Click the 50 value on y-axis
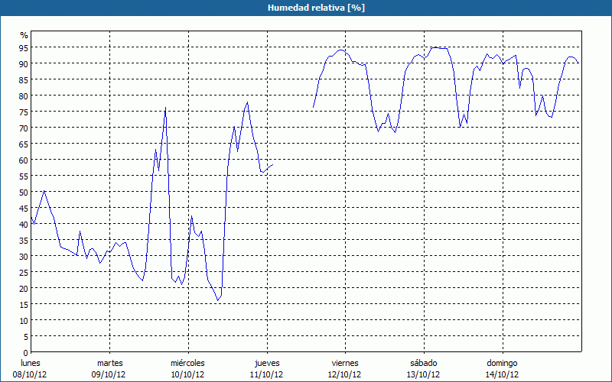Screen dimensions: 612x382 [x=24, y=192]
